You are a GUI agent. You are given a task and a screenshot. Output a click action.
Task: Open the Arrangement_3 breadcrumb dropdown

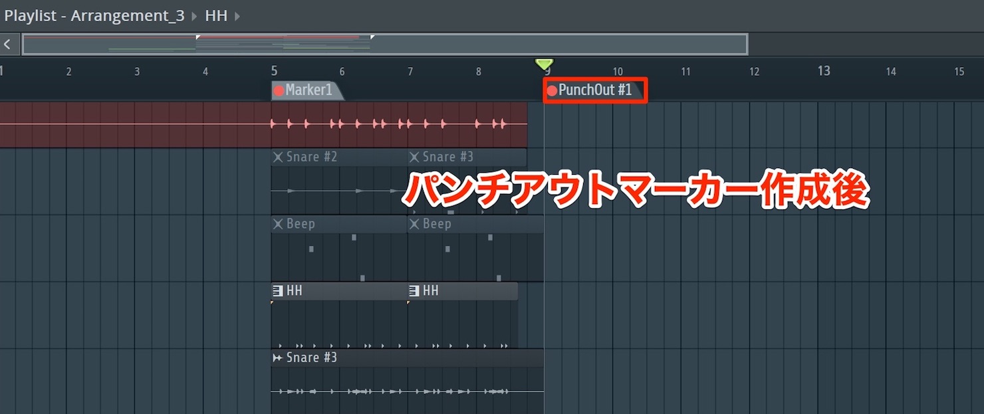point(128,15)
